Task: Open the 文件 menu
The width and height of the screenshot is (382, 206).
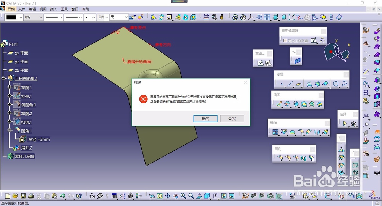Action: point(22,9)
